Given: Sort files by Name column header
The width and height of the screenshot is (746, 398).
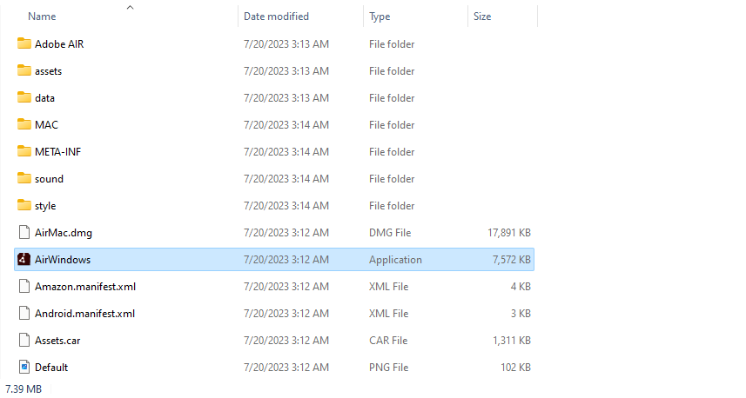Looking at the screenshot, I should (42, 17).
